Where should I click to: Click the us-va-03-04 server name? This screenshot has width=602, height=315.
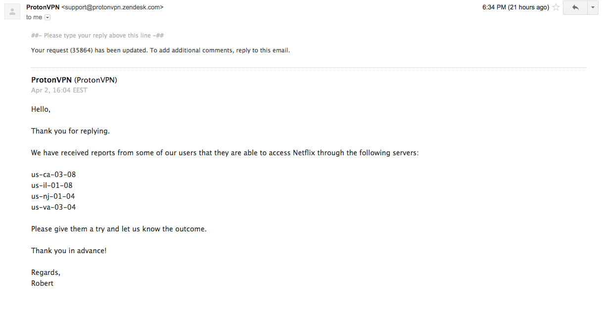53,207
